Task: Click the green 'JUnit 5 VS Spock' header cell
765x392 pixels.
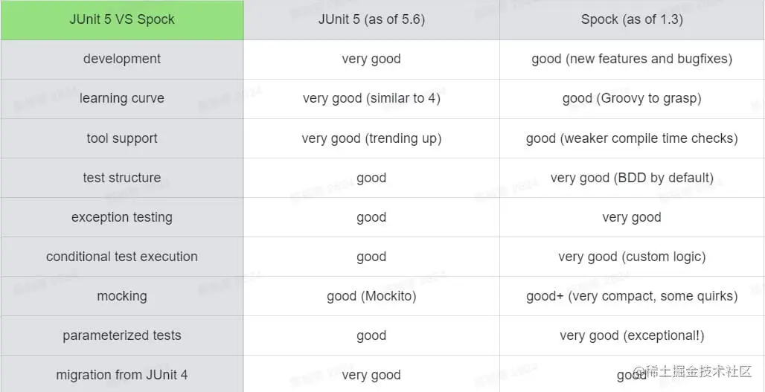Action: pyautogui.click(x=122, y=20)
